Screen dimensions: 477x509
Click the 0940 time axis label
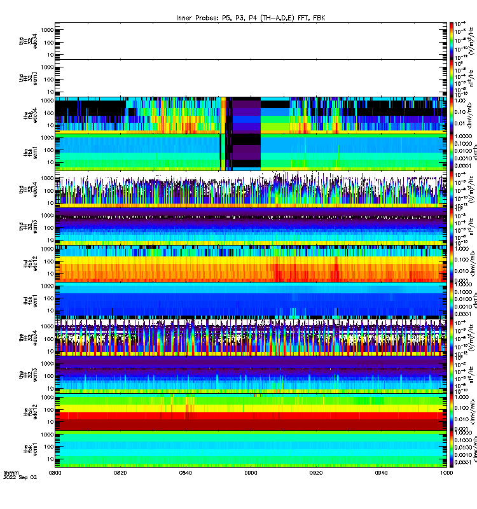point(381,473)
